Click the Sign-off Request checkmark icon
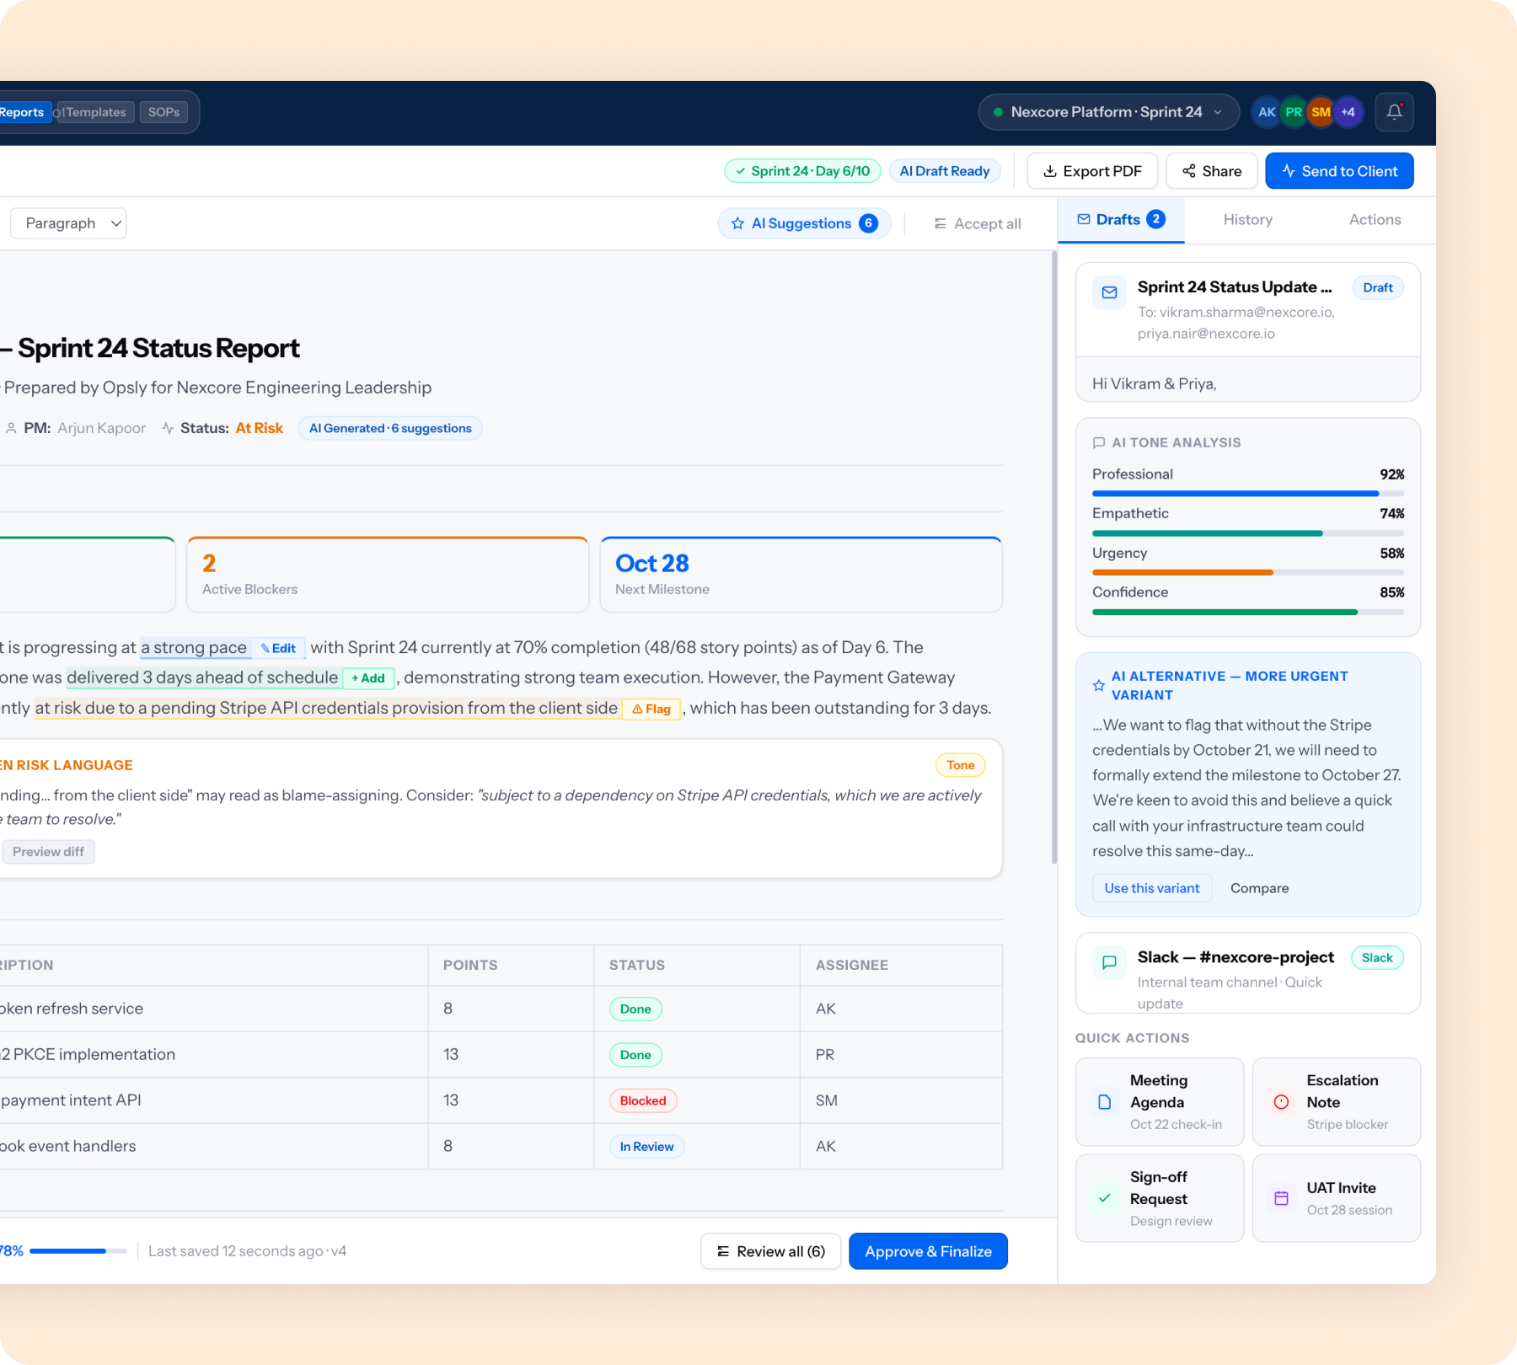The width and height of the screenshot is (1517, 1365). coord(1104,1198)
